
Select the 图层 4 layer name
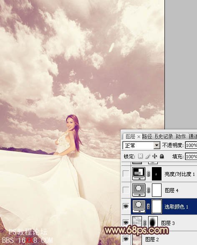pyautogui.click(x=172, y=190)
